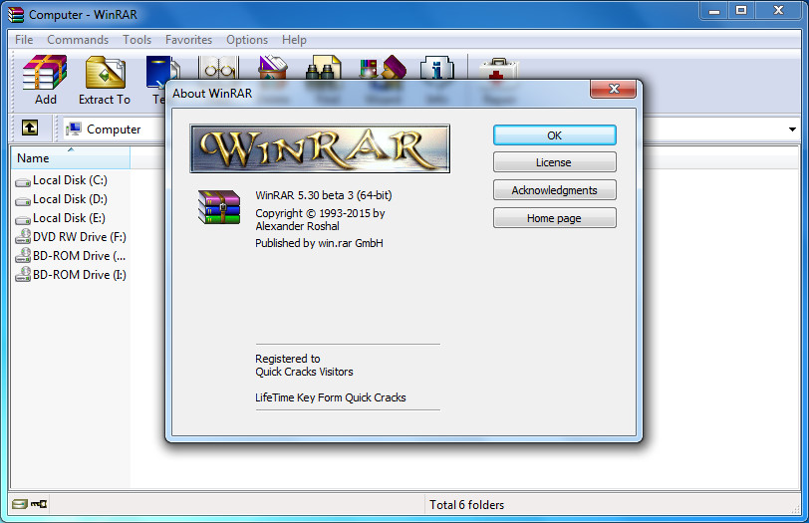
Task: Open the Help menu
Action: tap(294, 40)
